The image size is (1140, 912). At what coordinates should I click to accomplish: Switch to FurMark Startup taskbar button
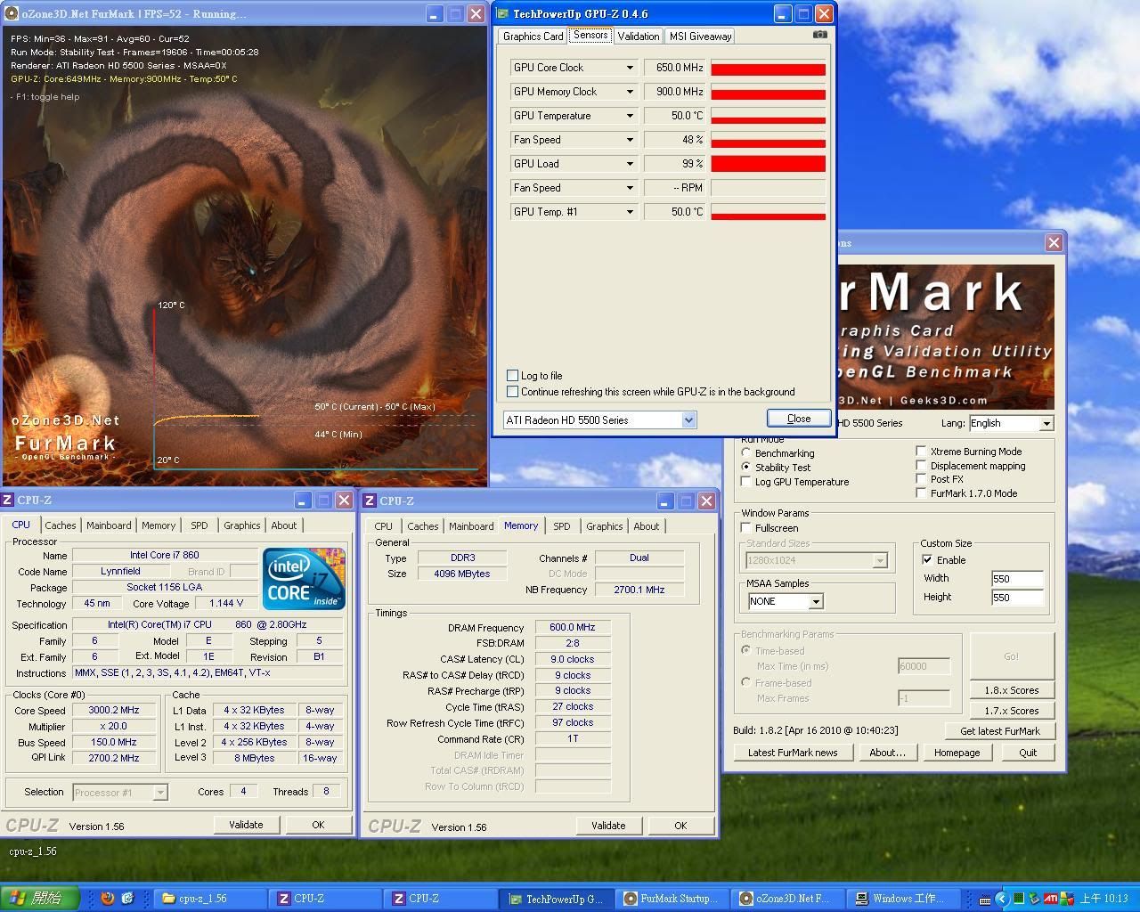pyautogui.click(x=672, y=898)
